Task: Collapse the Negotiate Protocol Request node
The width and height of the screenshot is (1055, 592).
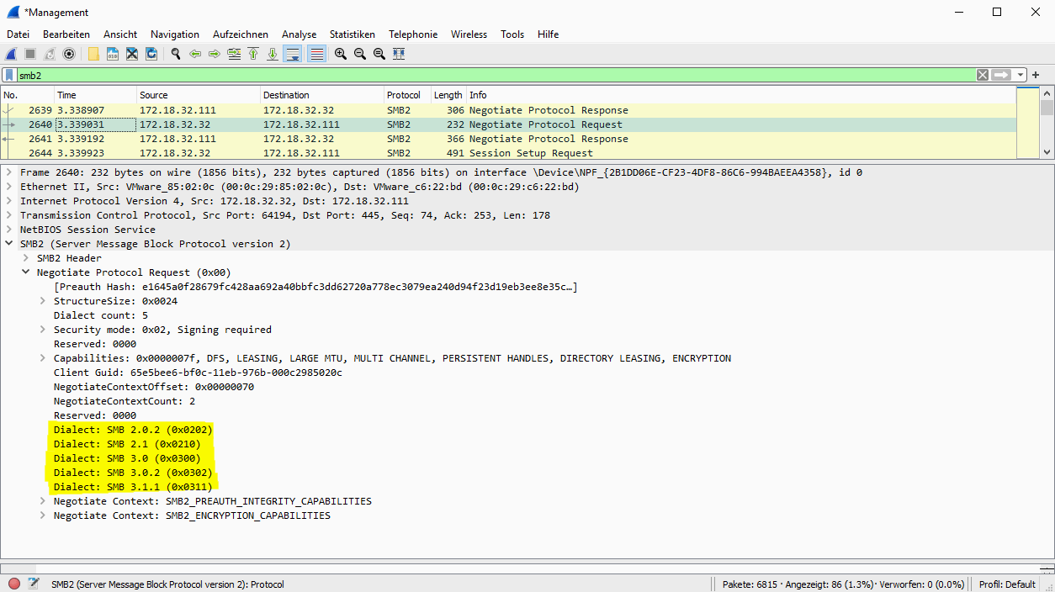Action: (x=26, y=272)
